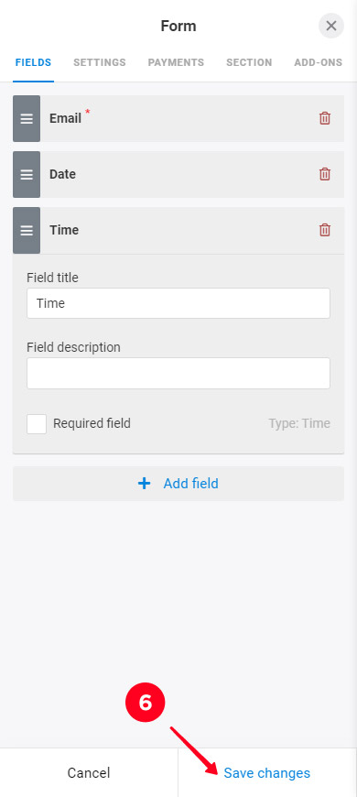The image size is (357, 797).
Task: Open the Payments tab
Action: pos(176,62)
